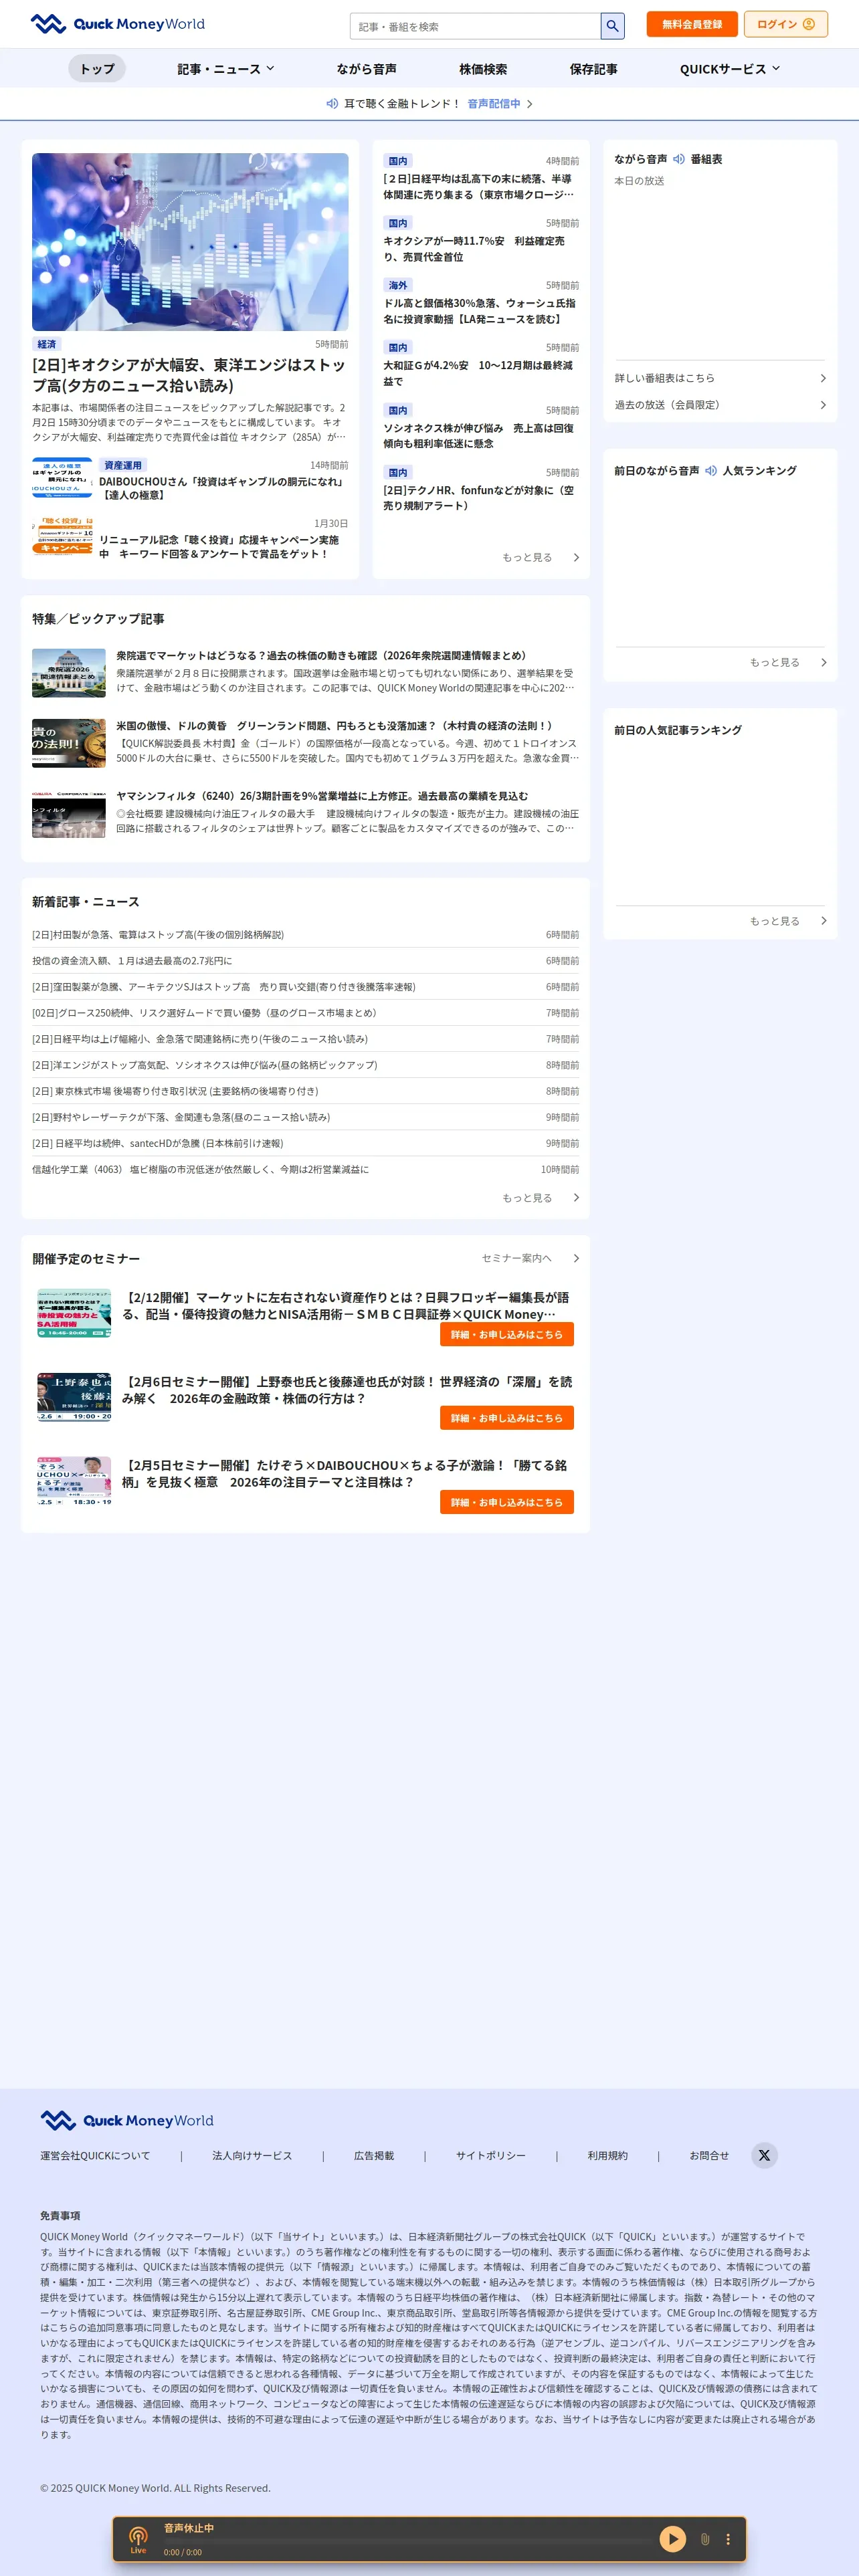Click footer link 利用規約
Image resolution: width=859 pixels, height=2576 pixels.
click(x=608, y=2155)
